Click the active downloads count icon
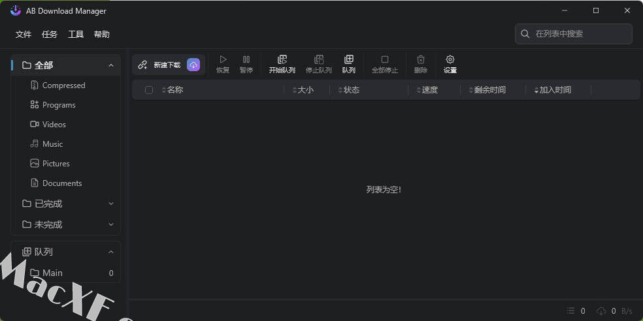Screen dimensions: 643x321 pyautogui.click(x=571, y=311)
